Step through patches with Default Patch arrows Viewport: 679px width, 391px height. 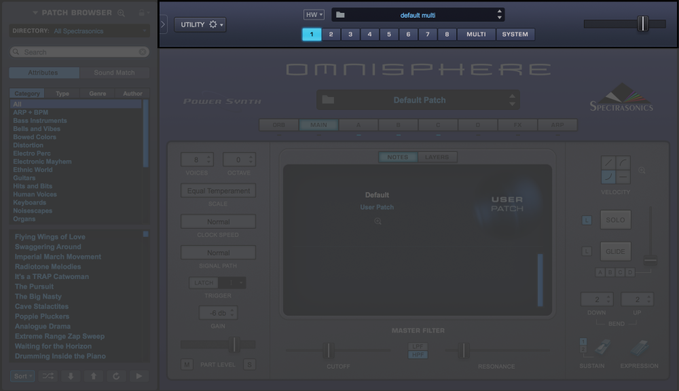(x=512, y=100)
